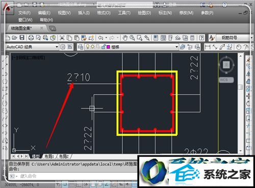This screenshot has width=255, height=188.
Task: Open the Markup Set Manager icon
Action: 185,38
